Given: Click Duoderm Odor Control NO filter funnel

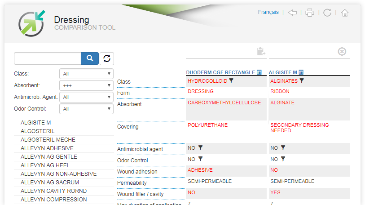Looking at the screenshot, I should tap(200, 159).
